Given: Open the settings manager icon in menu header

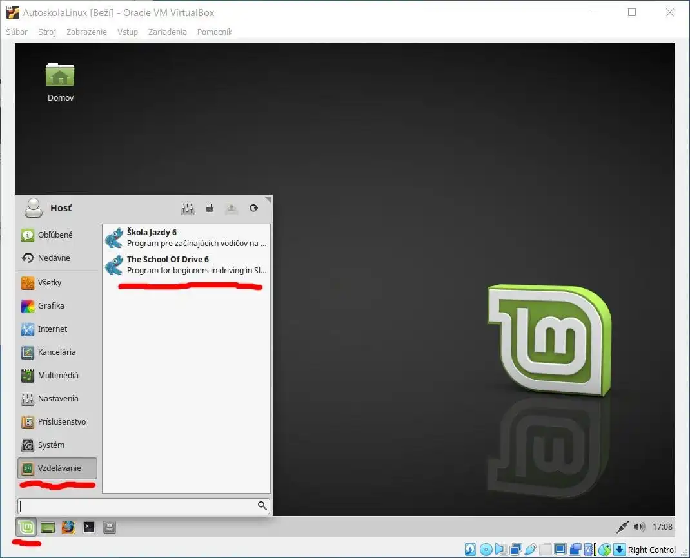Looking at the screenshot, I should tap(188, 208).
